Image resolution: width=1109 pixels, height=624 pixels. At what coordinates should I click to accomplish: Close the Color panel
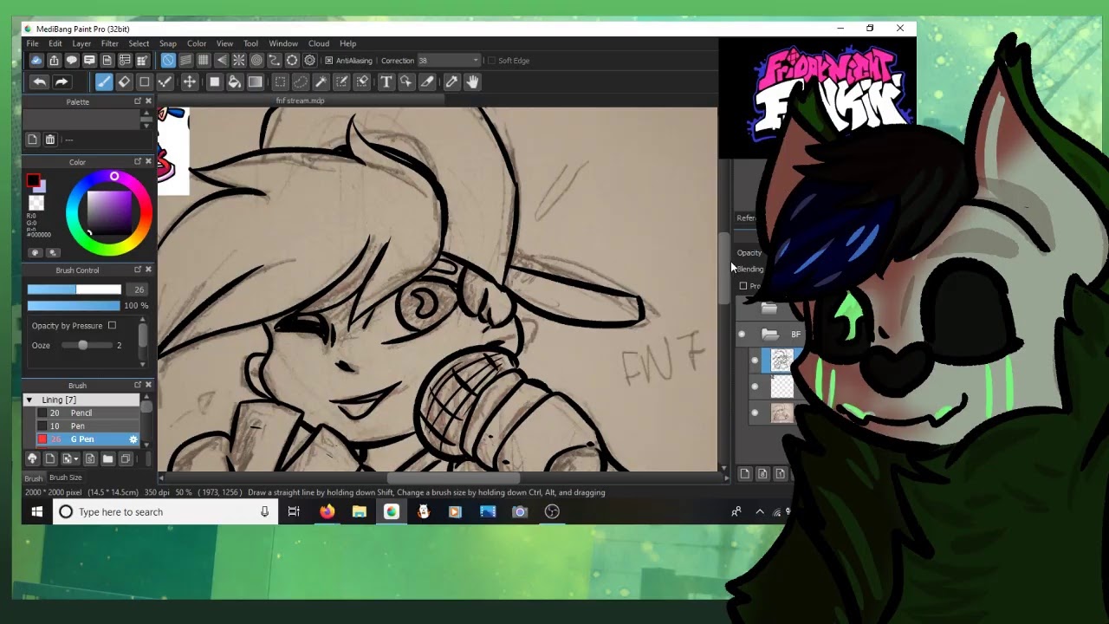[x=148, y=162]
